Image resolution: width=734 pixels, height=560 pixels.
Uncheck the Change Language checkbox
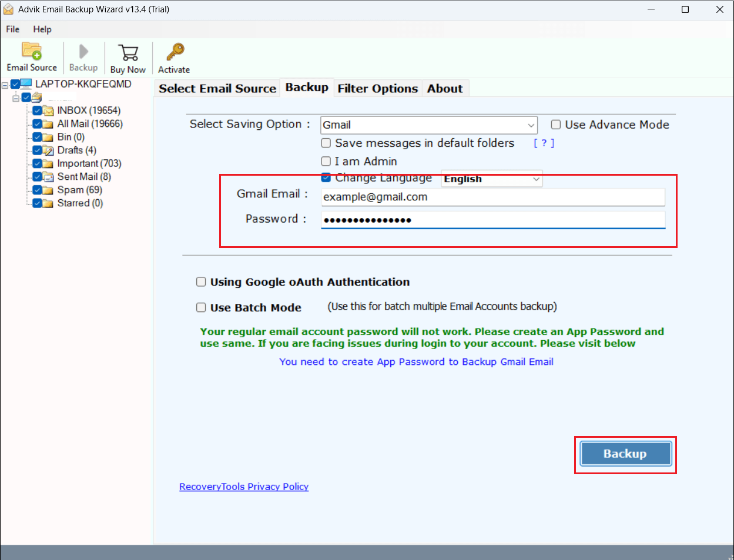tap(326, 178)
